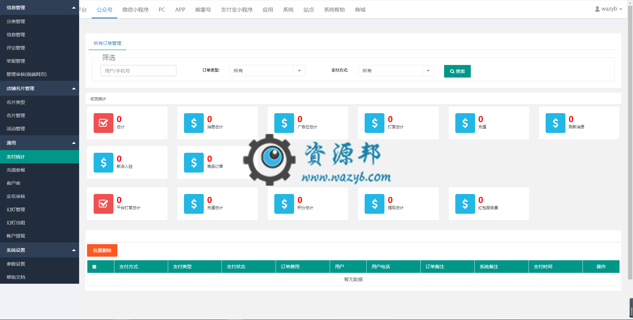Collapse the 店铺名片管理 sidebar section
The width and height of the screenshot is (633, 320).
point(40,88)
